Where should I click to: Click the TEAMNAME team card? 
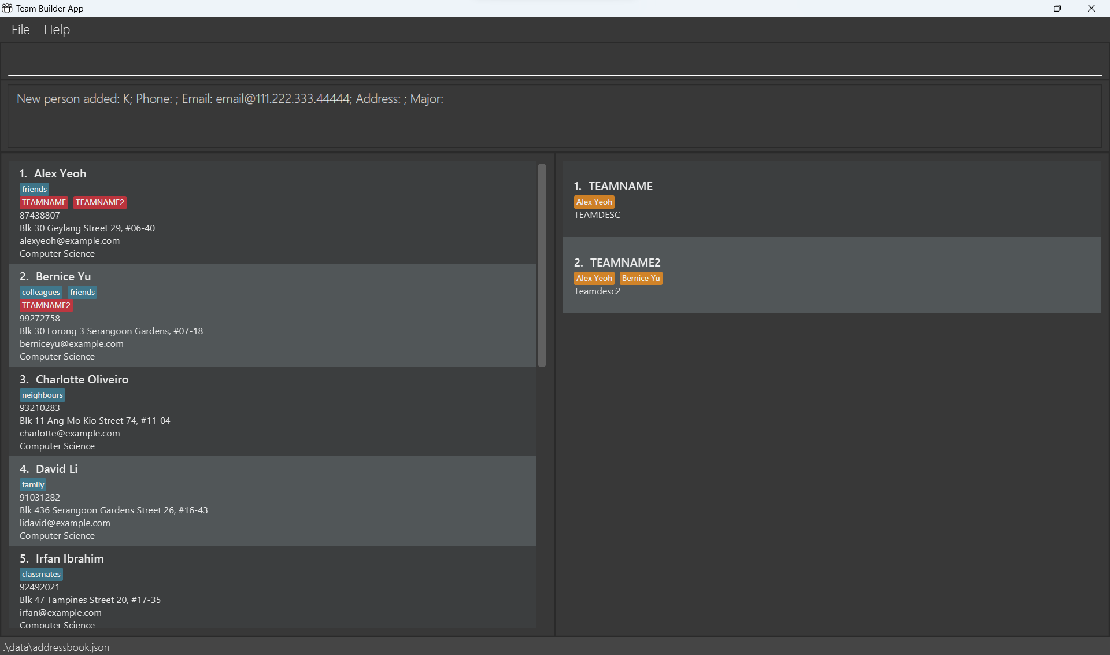831,199
